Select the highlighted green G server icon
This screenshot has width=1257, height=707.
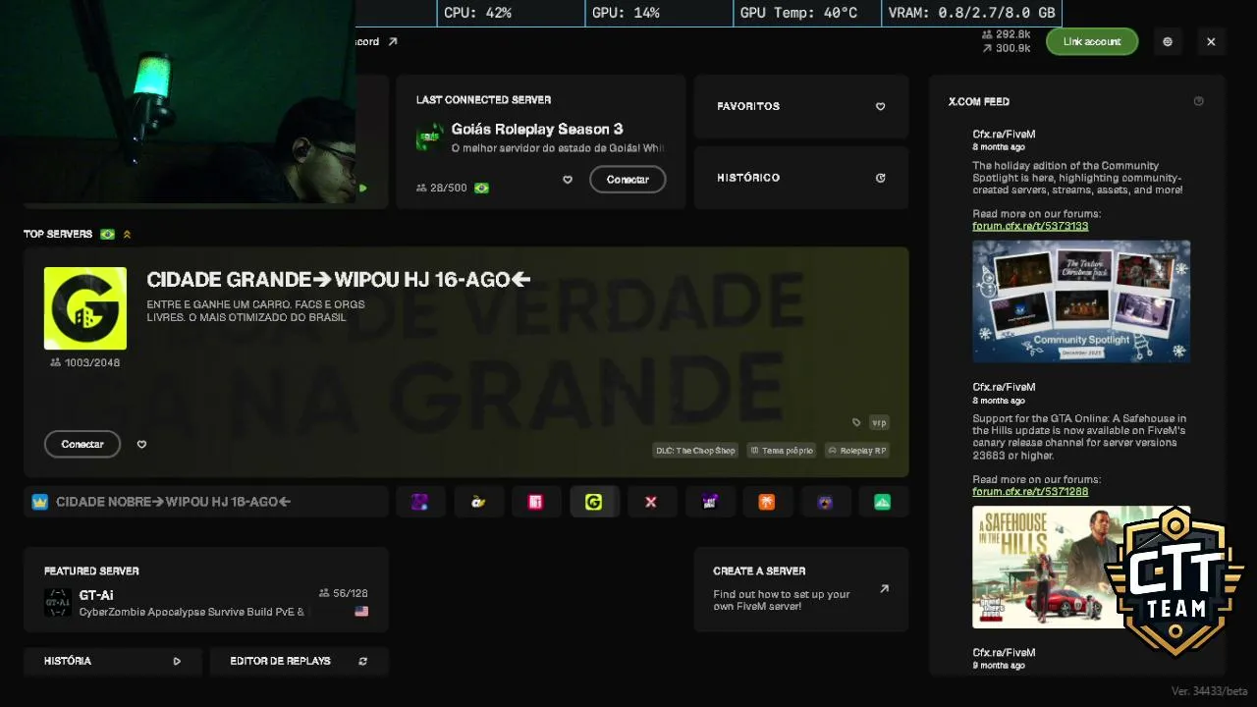pos(593,502)
